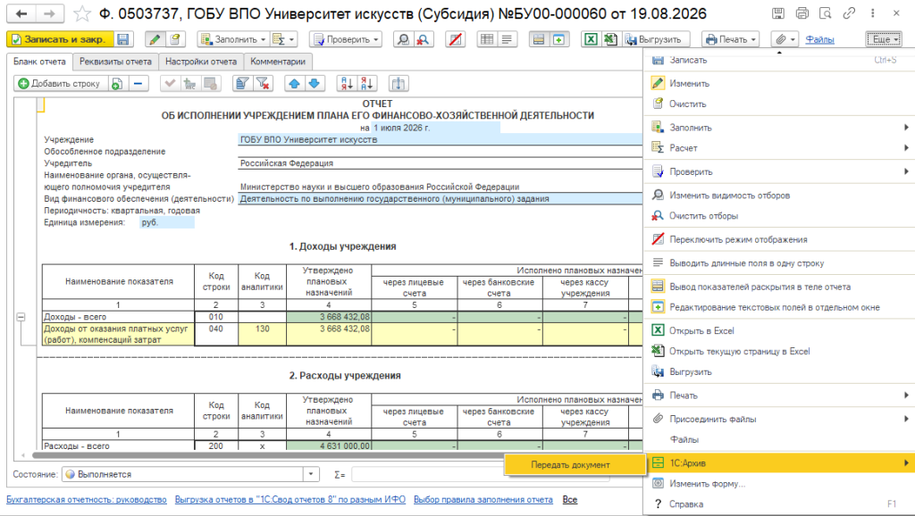Open the Расчет sigma dropdown in the toolbar

pos(284,39)
